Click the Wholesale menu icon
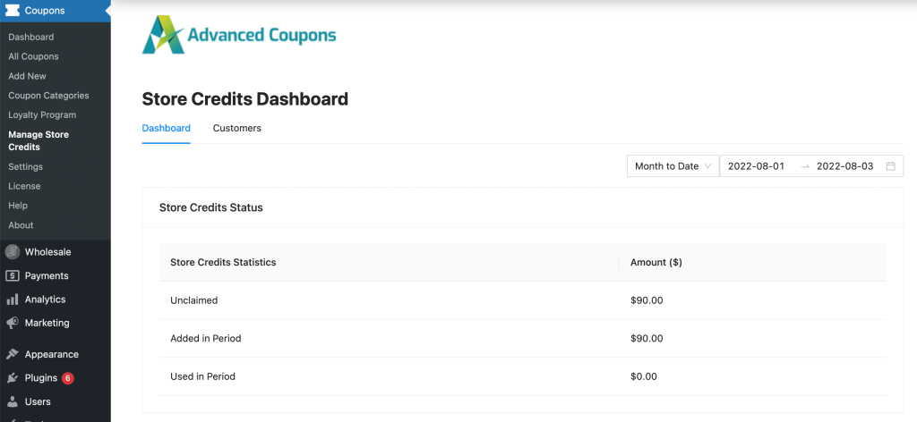917x422 pixels. point(13,251)
